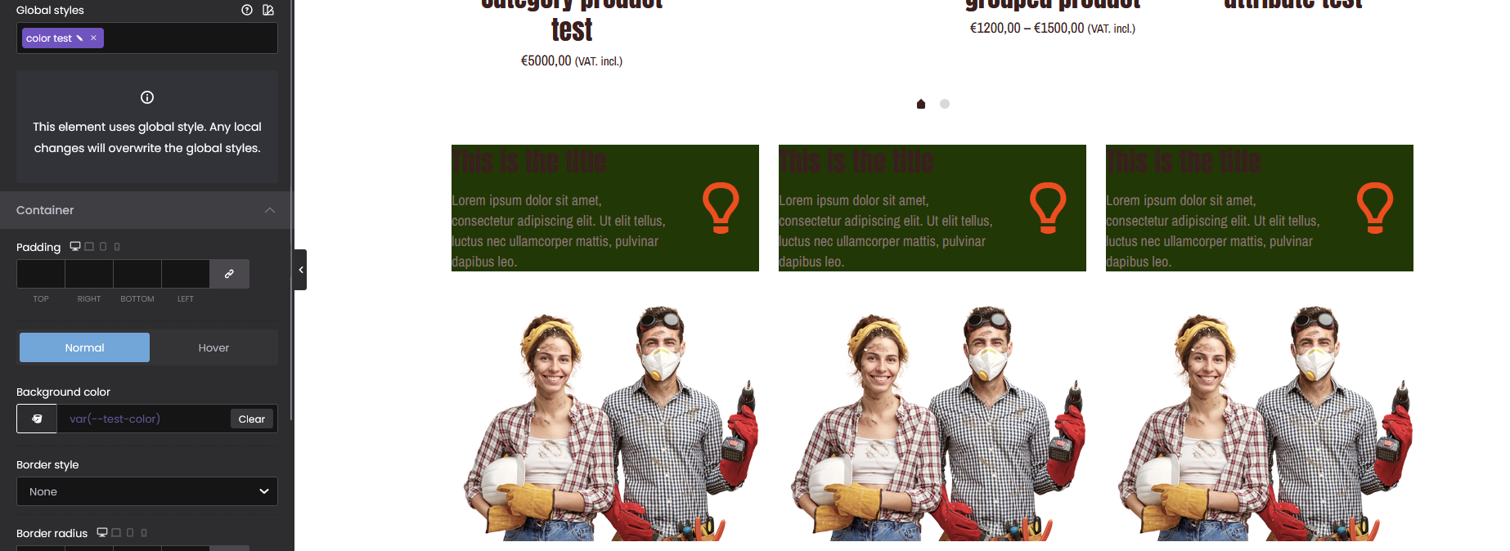Switch to the Hover state tab
1510x551 pixels.
pyautogui.click(x=213, y=347)
